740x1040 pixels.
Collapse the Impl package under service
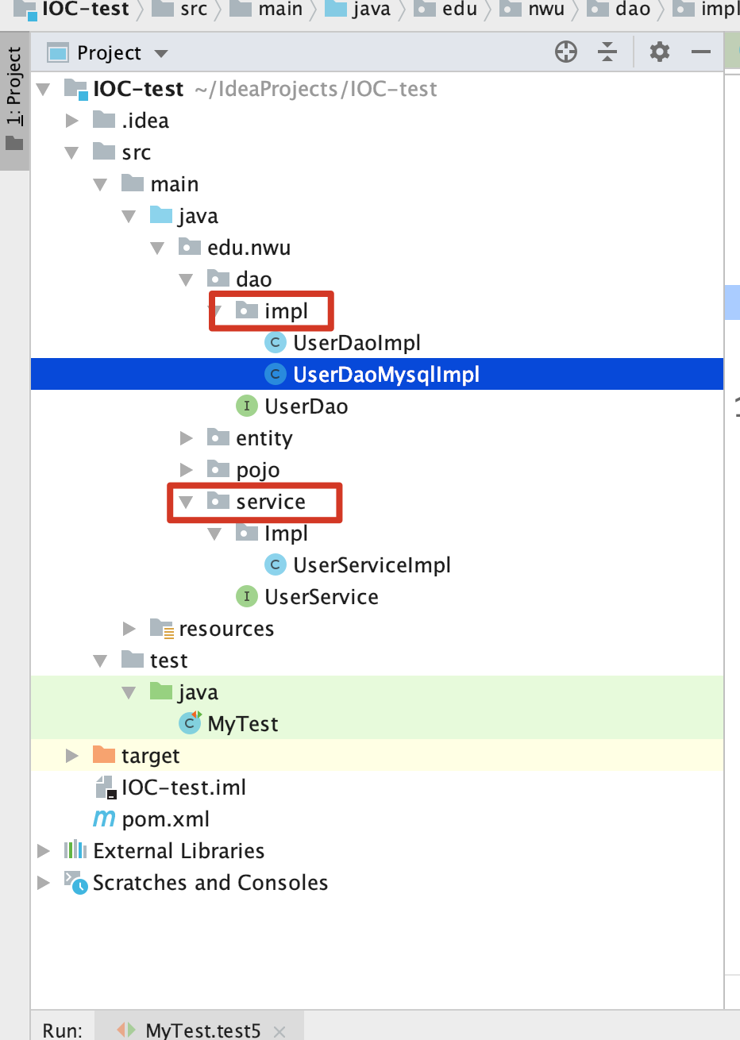(214, 533)
